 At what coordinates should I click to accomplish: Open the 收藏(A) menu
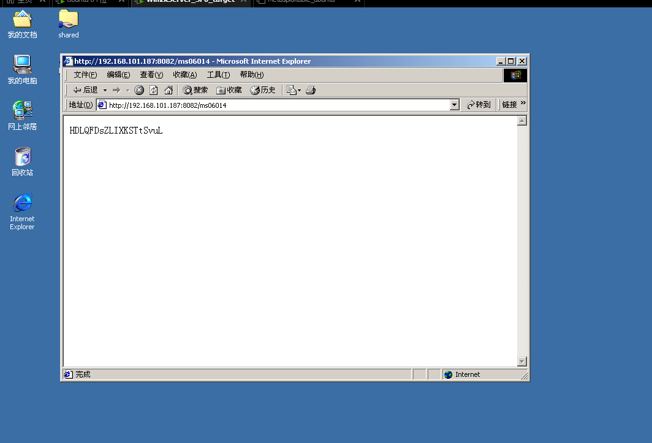185,75
